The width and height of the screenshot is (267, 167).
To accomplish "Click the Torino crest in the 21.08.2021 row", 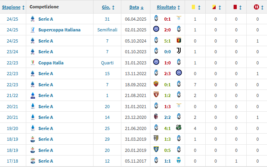I will pyautogui.click(x=156, y=95).
